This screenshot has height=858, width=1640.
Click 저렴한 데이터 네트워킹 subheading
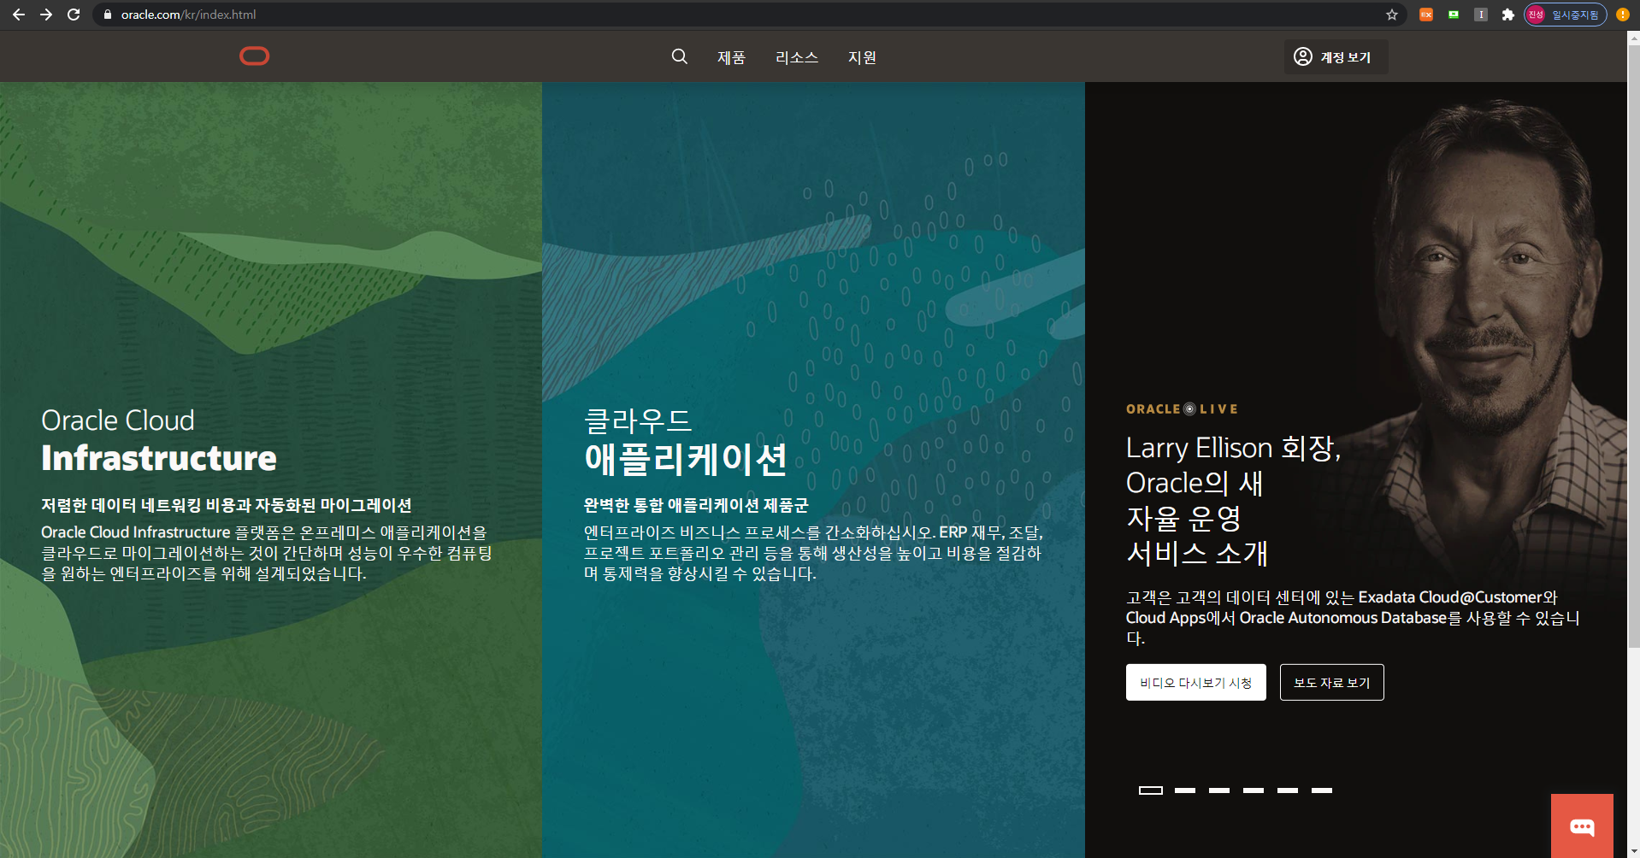coord(227,505)
